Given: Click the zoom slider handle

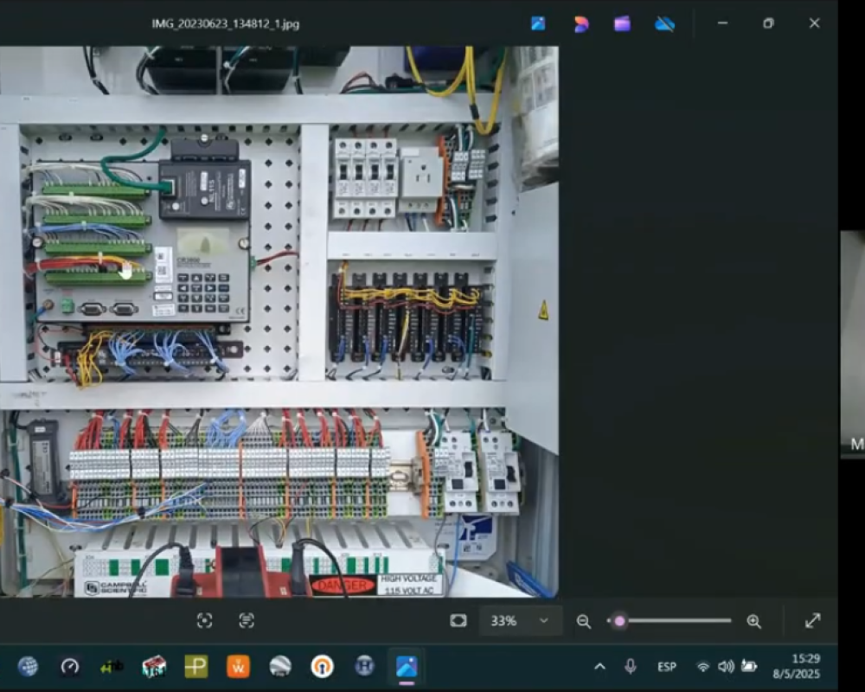Looking at the screenshot, I should pos(619,621).
